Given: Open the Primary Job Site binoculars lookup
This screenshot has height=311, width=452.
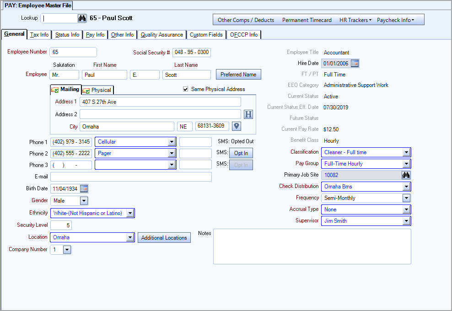Looking at the screenshot, I should pyautogui.click(x=407, y=175).
